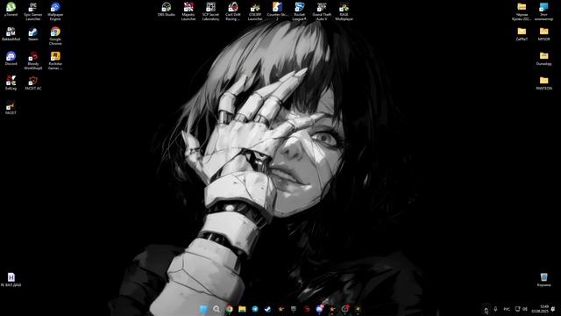Select the PANTEON folder icon

(543, 83)
